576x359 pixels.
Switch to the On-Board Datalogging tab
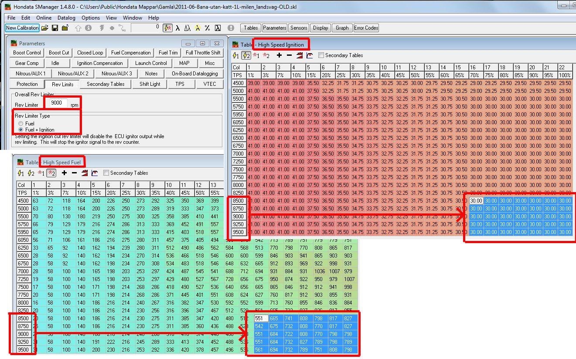click(195, 74)
